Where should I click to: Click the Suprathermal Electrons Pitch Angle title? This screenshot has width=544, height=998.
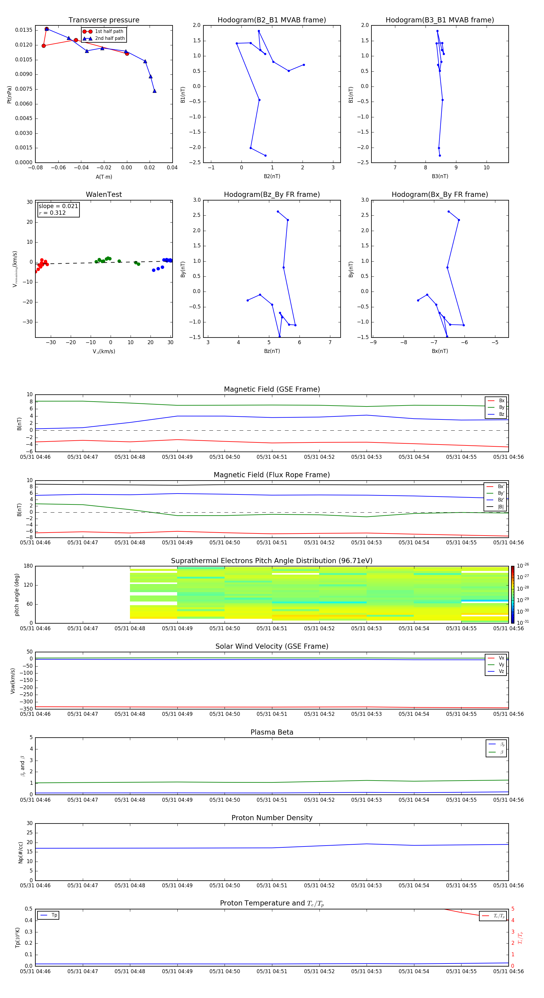[272, 561]
